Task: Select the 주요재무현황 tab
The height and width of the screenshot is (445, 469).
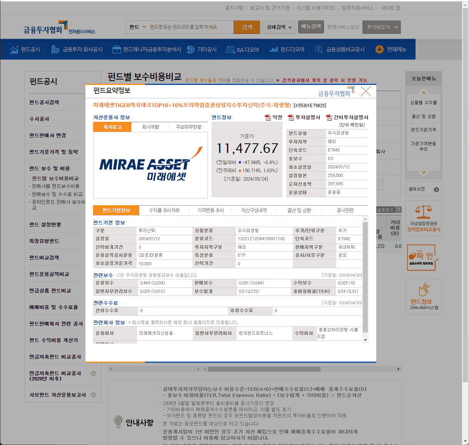Action: coord(189,127)
